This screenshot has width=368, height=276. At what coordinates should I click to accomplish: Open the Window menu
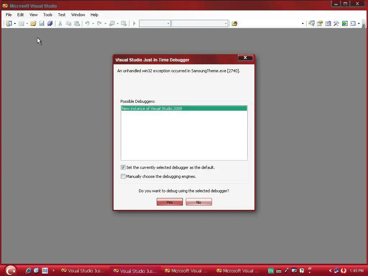pos(78,14)
